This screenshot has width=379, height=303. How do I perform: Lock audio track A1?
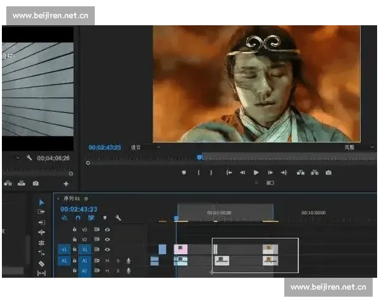tap(75, 260)
